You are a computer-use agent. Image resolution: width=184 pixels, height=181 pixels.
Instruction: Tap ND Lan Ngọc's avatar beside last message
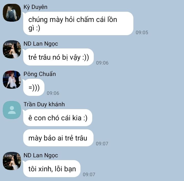12,161
